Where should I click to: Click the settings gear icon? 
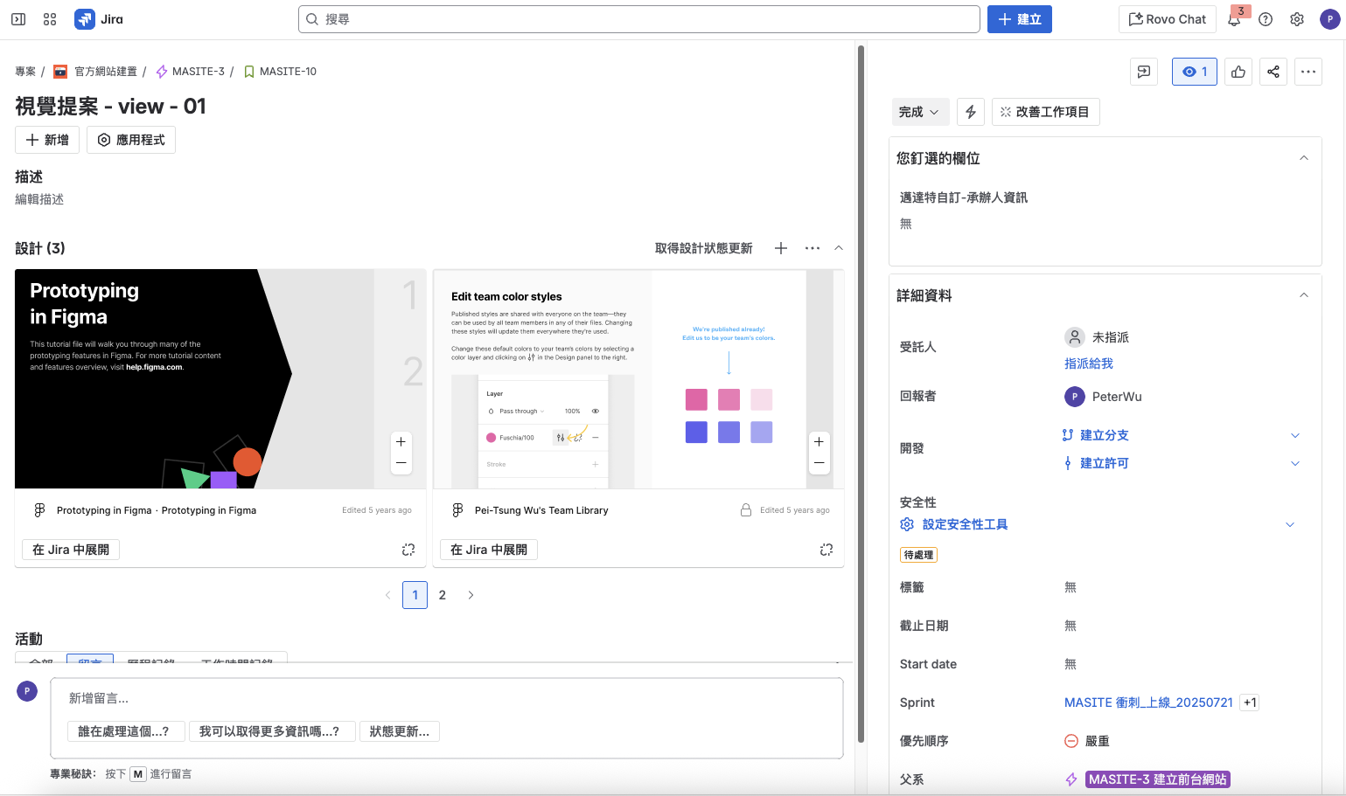tap(1297, 19)
